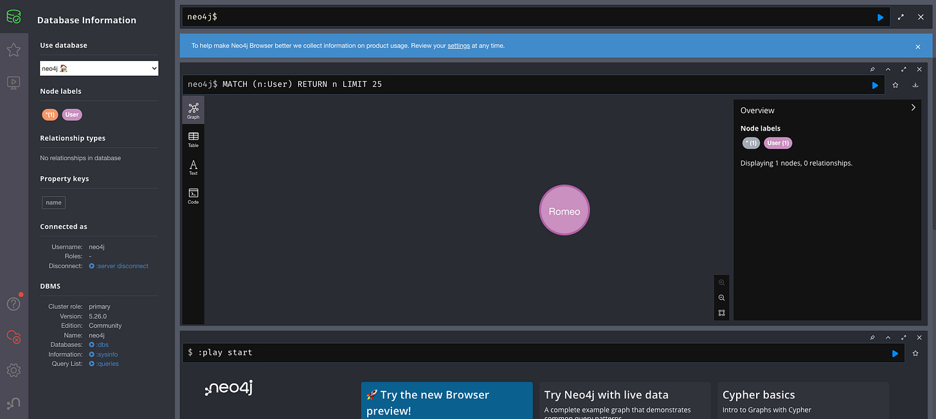The width and height of the screenshot is (936, 419).
Task: Collapse the Overview panel chevron
Action: [913, 108]
